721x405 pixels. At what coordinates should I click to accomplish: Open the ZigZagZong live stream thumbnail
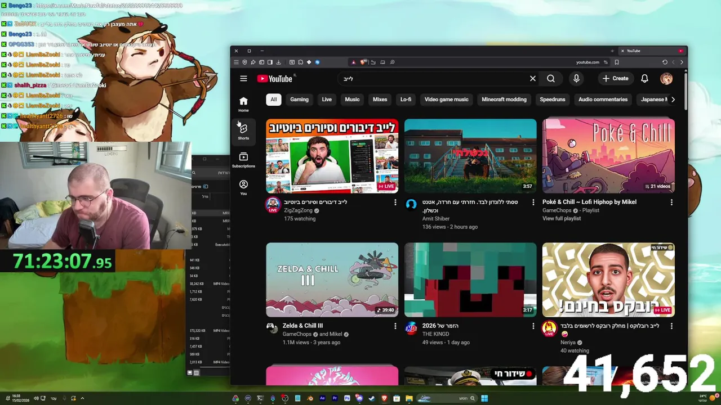tap(332, 156)
